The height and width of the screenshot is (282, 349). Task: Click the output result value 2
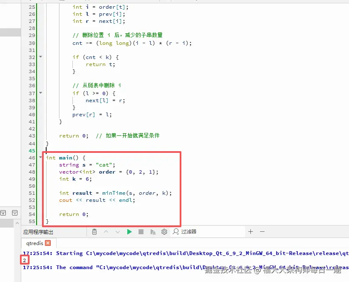25,260
